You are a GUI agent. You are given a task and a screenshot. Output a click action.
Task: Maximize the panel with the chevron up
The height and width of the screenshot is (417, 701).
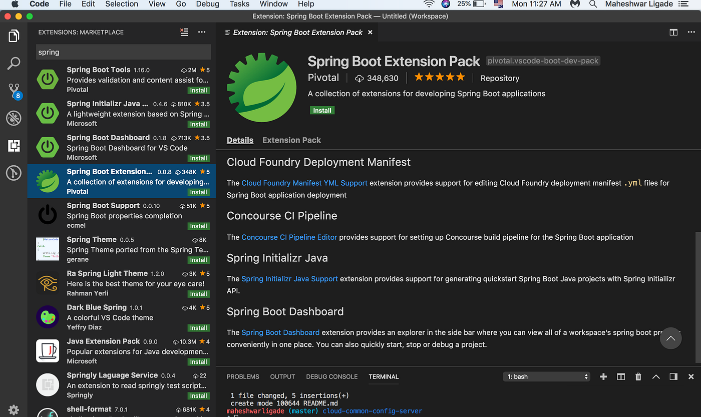pyautogui.click(x=656, y=376)
